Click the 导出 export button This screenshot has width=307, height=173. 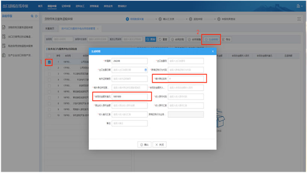point(227,39)
